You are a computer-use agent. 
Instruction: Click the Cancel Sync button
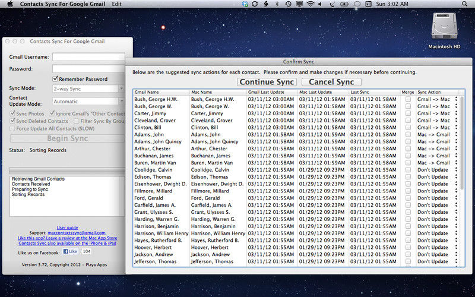click(331, 82)
